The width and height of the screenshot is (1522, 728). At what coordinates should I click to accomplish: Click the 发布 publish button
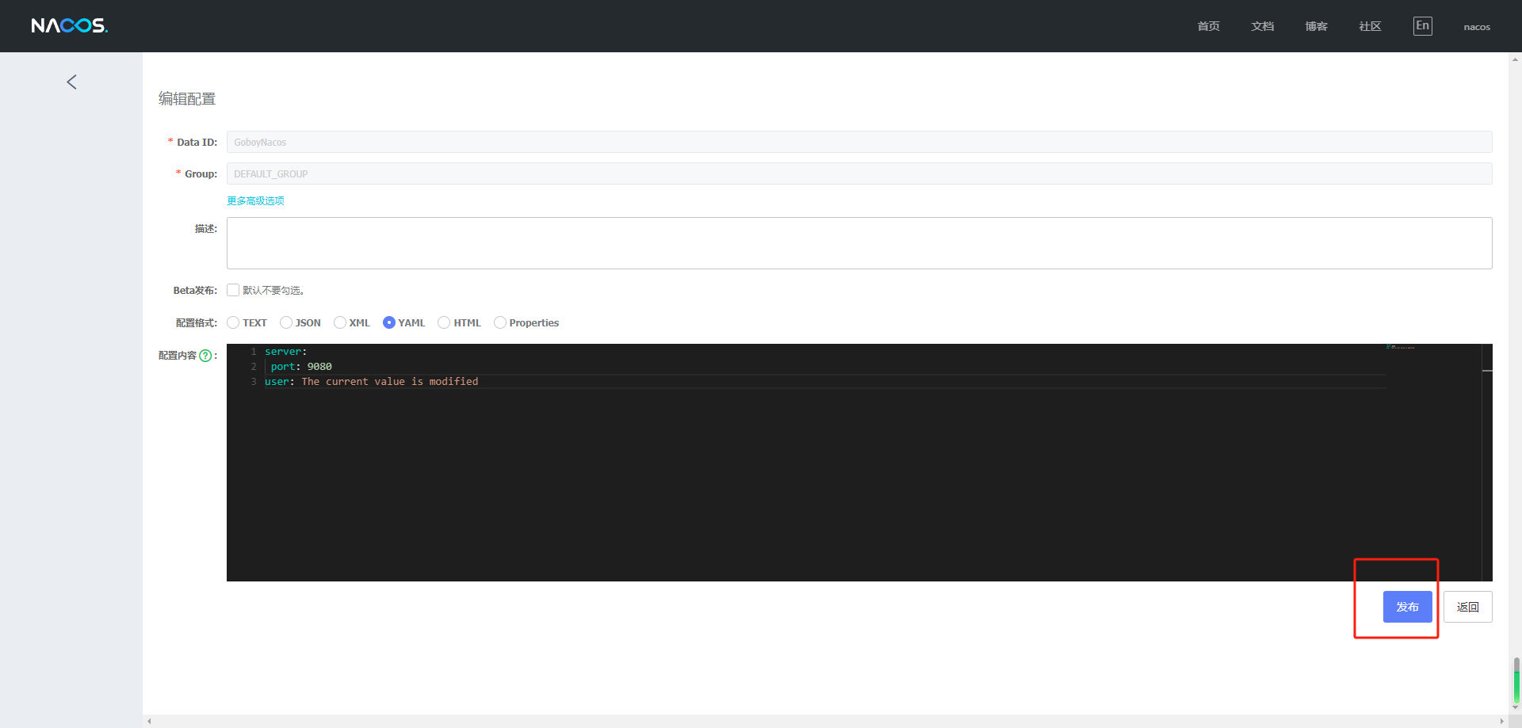coord(1408,607)
